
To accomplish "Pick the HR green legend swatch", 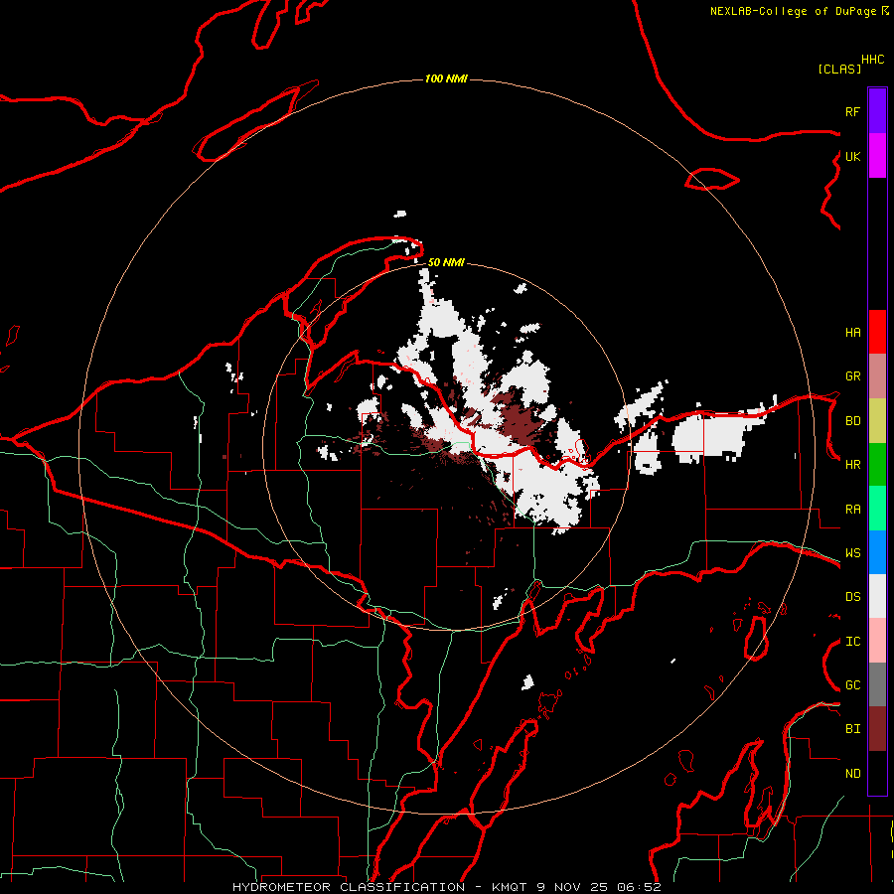I will pyautogui.click(x=877, y=465).
